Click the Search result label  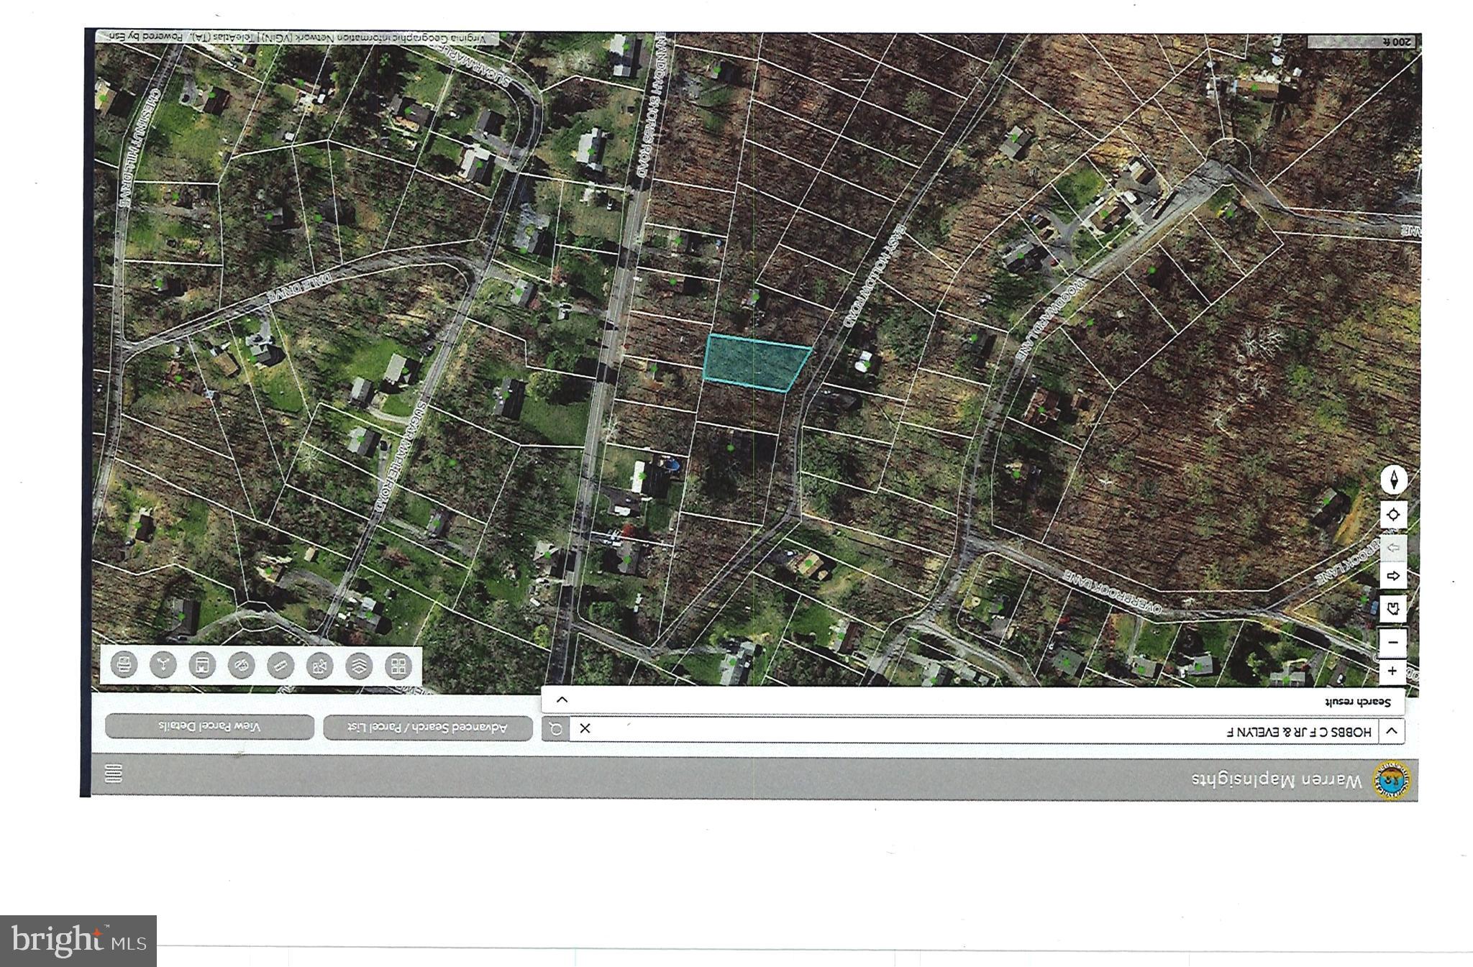point(1358,701)
